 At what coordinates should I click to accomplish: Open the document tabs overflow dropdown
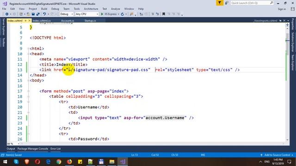coord(288,20)
